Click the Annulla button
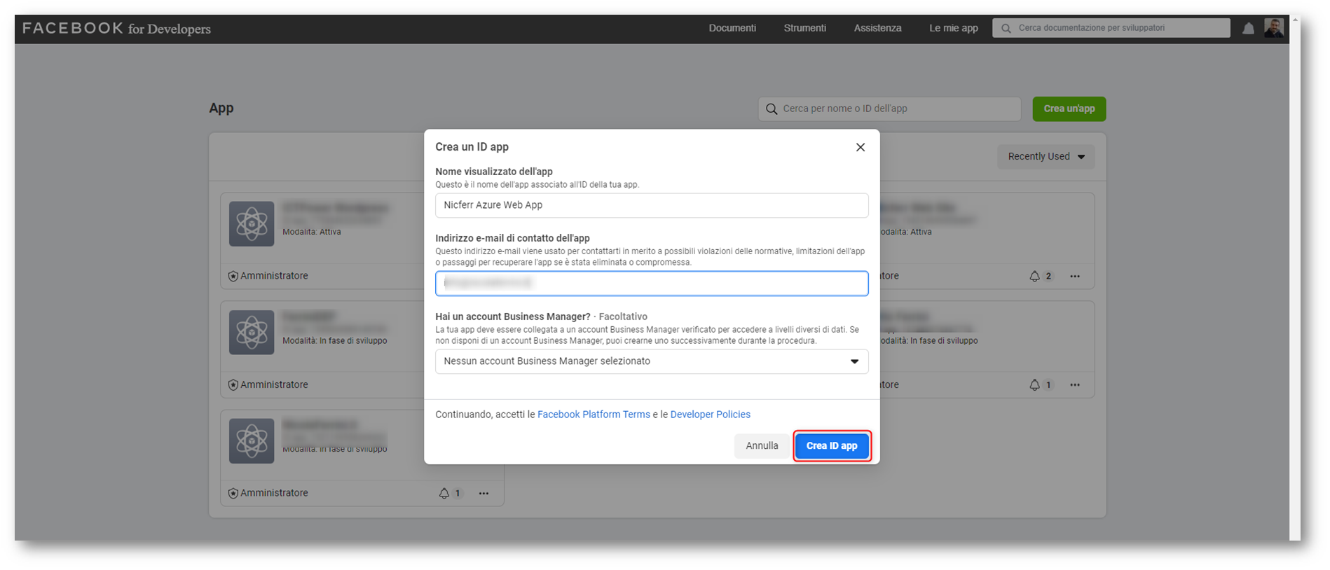The width and height of the screenshot is (1330, 570). (762, 446)
